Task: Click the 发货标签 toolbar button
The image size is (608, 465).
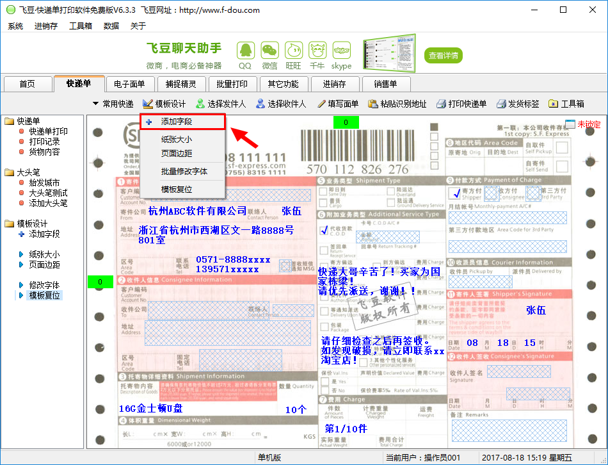Action: [518, 104]
